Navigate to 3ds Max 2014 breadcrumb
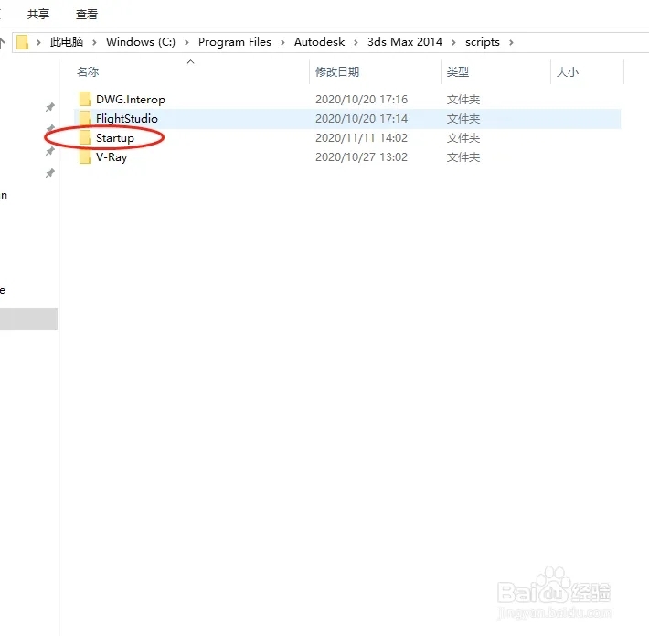This screenshot has height=636, width=649. tap(405, 42)
